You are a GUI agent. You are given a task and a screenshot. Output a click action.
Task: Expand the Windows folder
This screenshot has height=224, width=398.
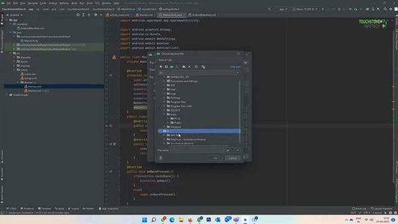[164, 127]
